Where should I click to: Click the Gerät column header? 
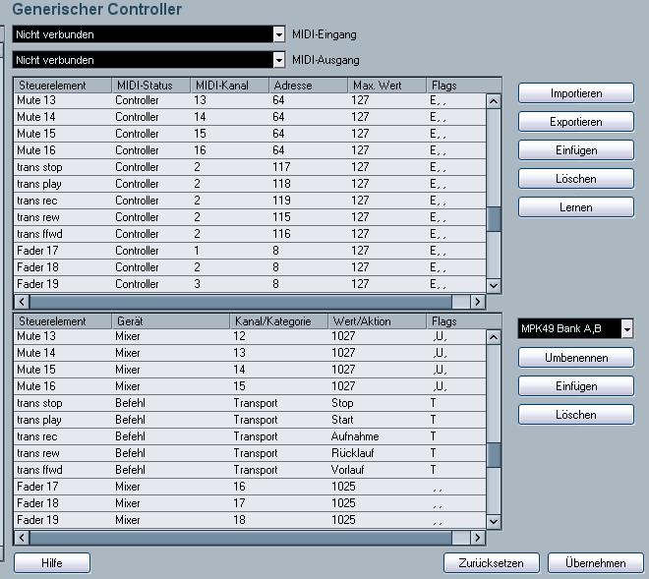click(170, 321)
